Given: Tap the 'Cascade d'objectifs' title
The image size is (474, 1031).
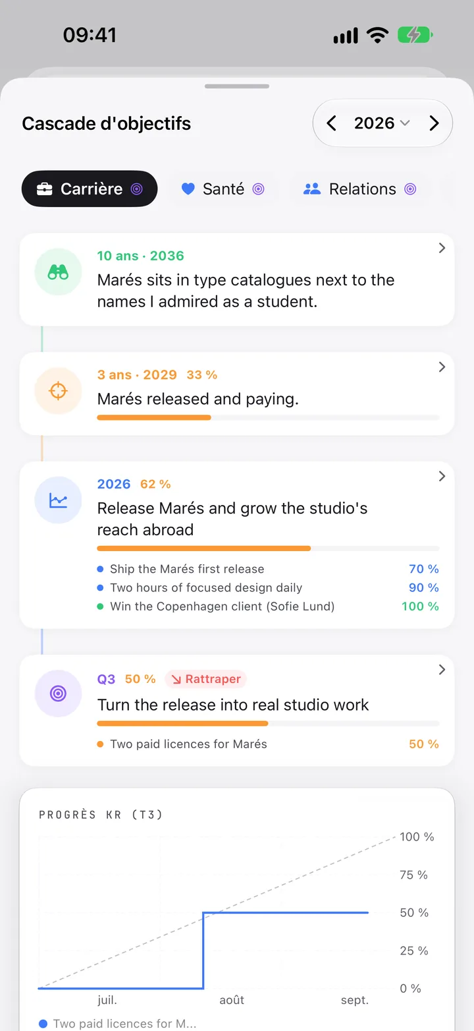Looking at the screenshot, I should 107,123.
